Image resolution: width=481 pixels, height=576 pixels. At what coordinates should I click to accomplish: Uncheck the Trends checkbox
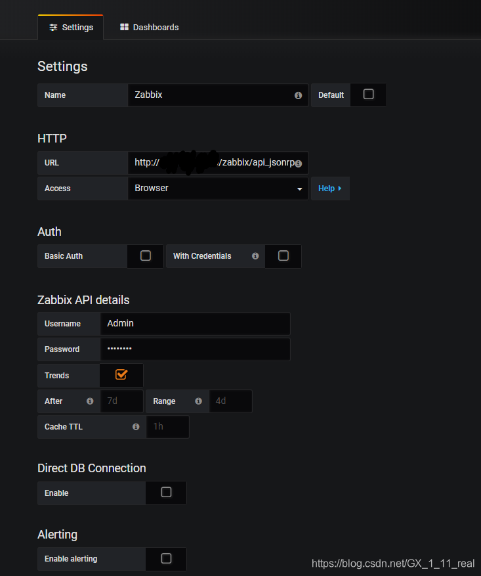tap(121, 374)
